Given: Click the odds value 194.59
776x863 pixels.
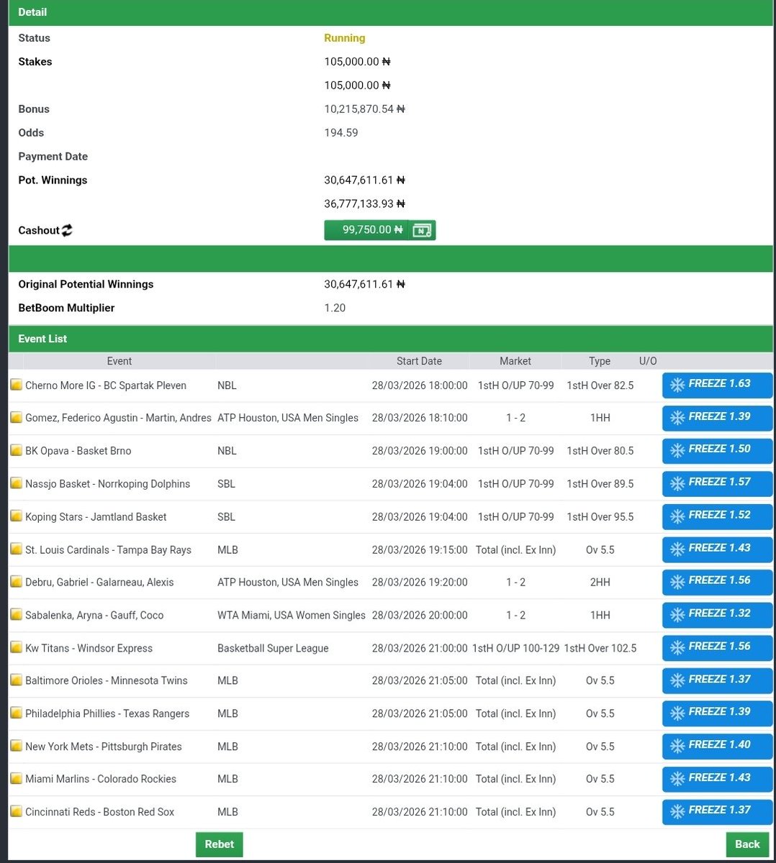Looking at the screenshot, I should coord(341,133).
